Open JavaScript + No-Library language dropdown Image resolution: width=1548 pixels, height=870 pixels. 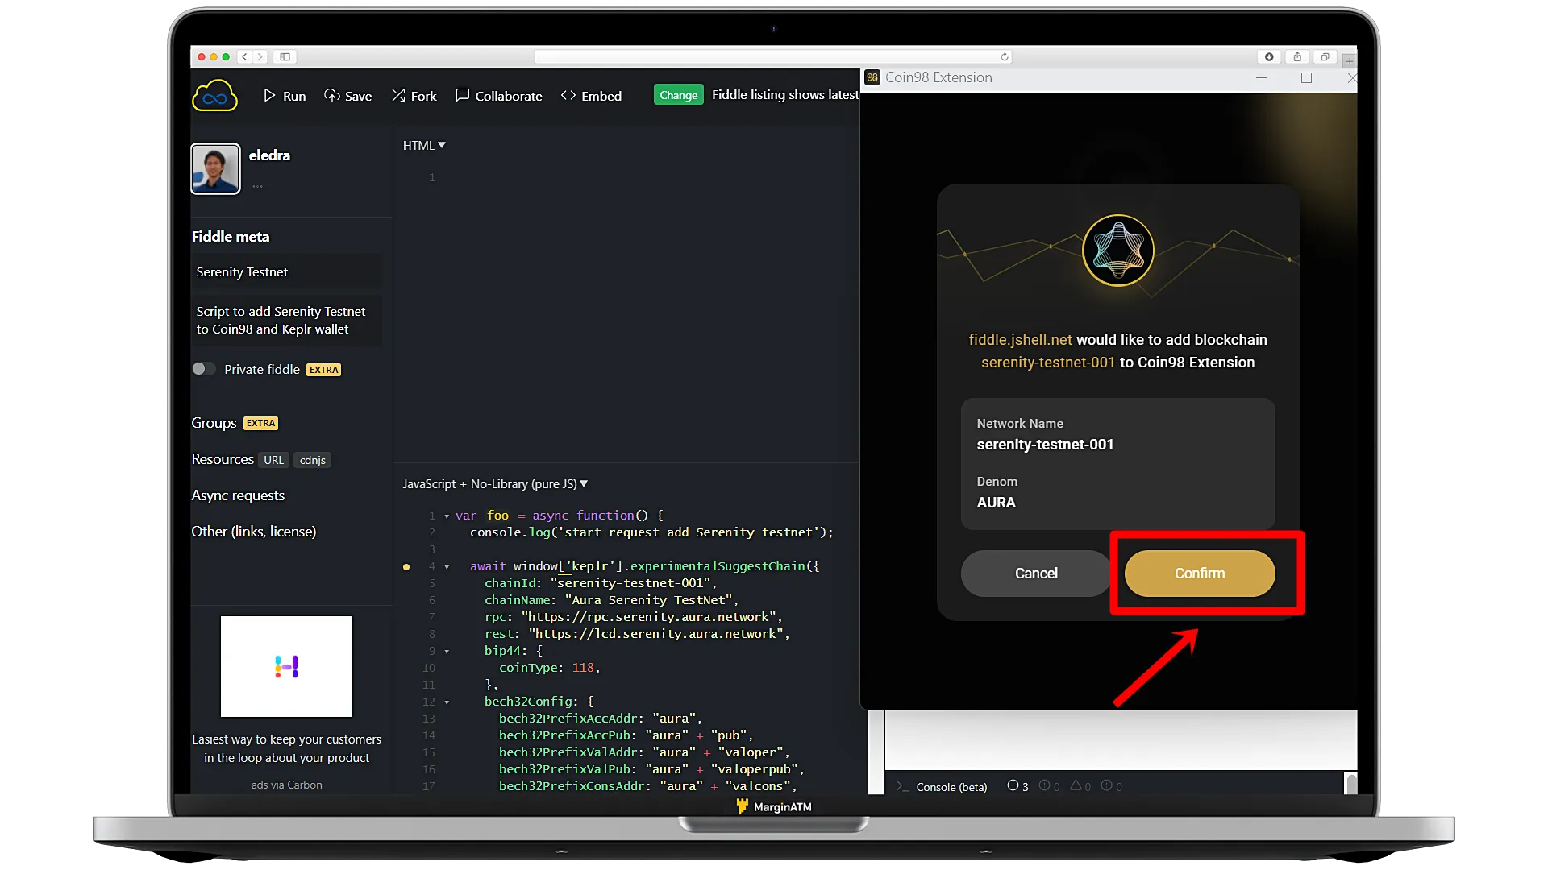(495, 483)
